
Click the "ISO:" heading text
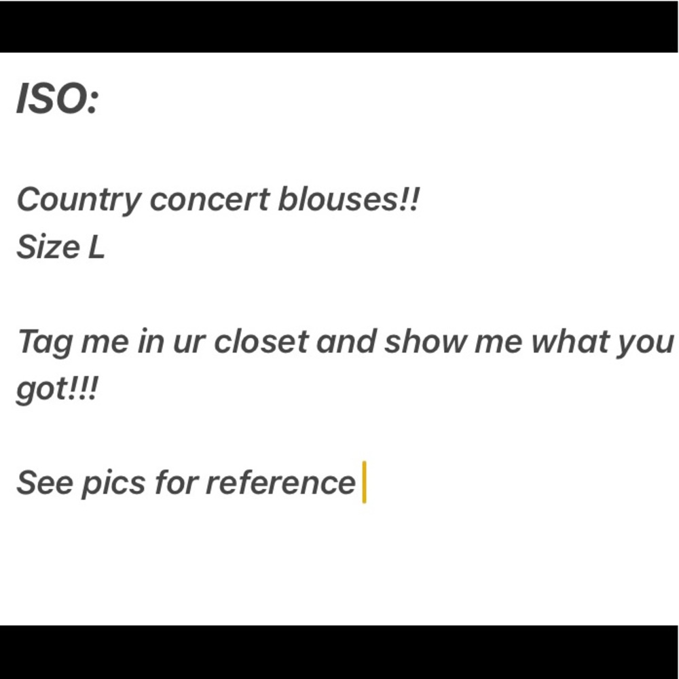coord(58,101)
